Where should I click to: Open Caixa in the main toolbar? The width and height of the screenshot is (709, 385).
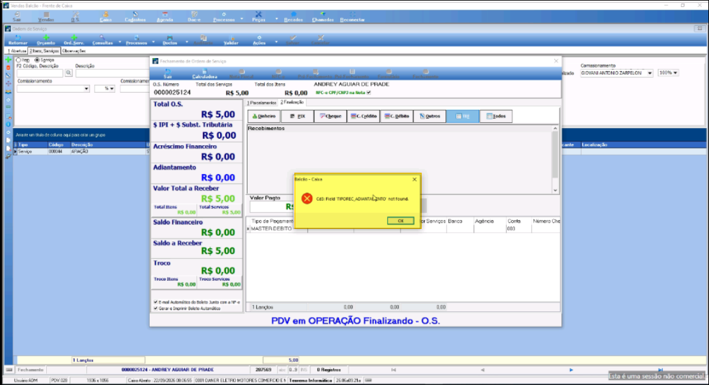[x=106, y=17]
